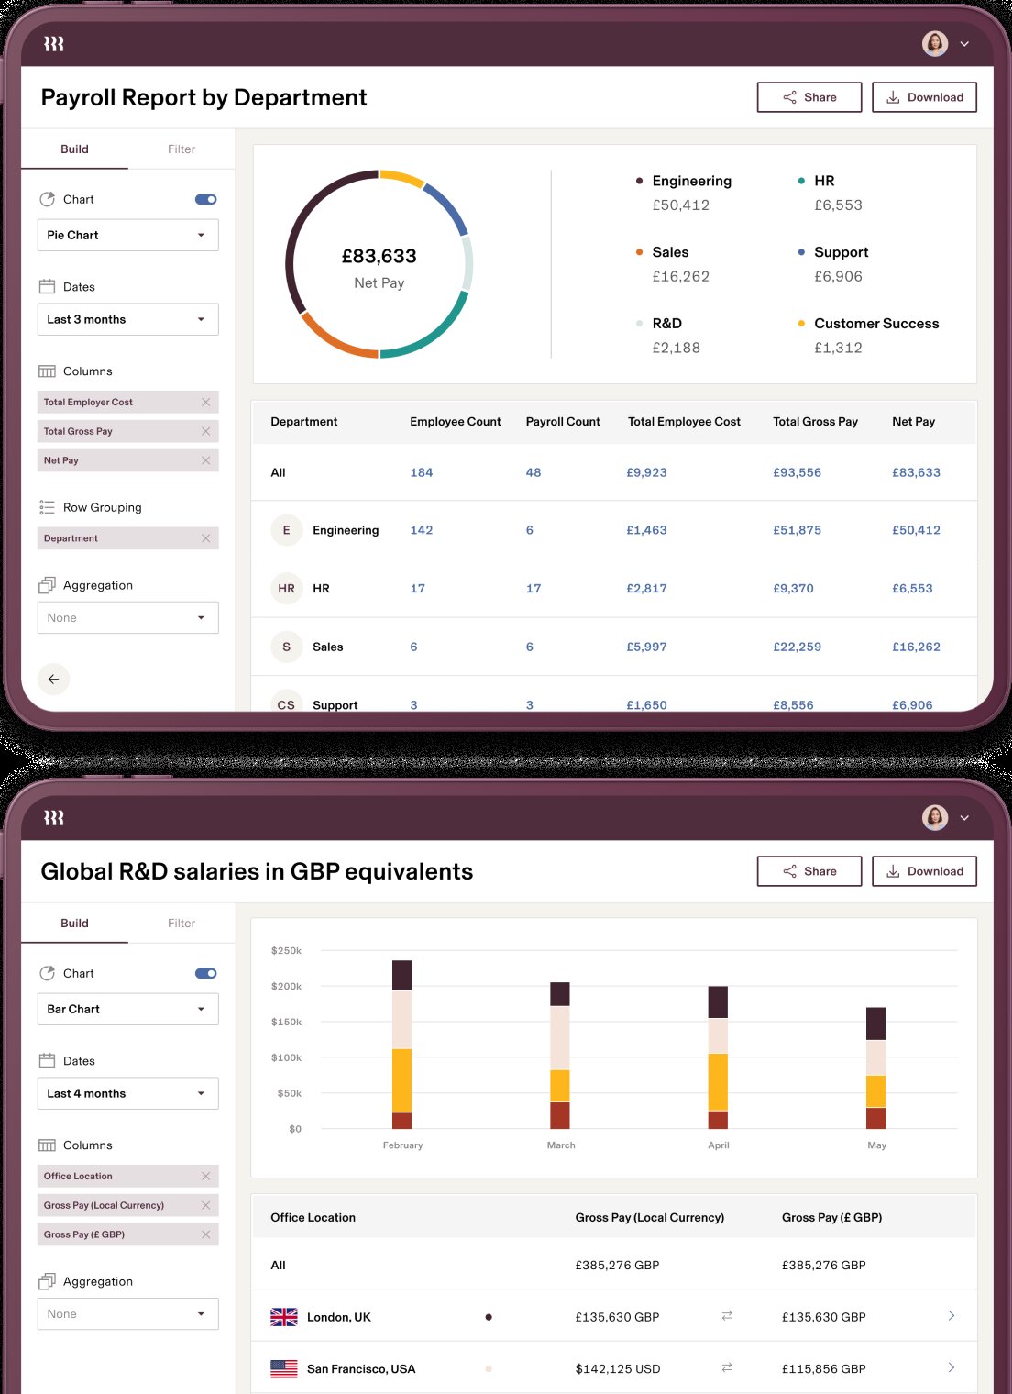Remove the Total Employer Cost column tag
This screenshot has width=1012, height=1394.
[x=205, y=403]
